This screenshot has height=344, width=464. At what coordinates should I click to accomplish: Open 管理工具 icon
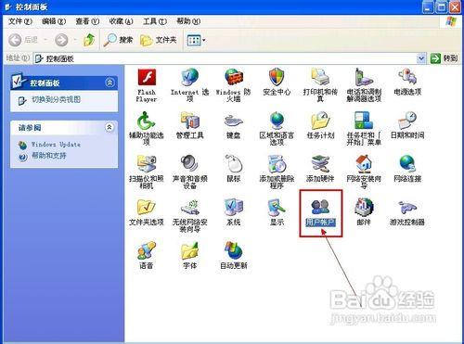189,121
